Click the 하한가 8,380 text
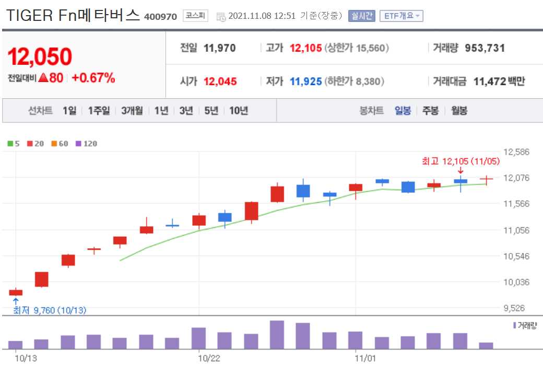543x370 pixels. 354,82
